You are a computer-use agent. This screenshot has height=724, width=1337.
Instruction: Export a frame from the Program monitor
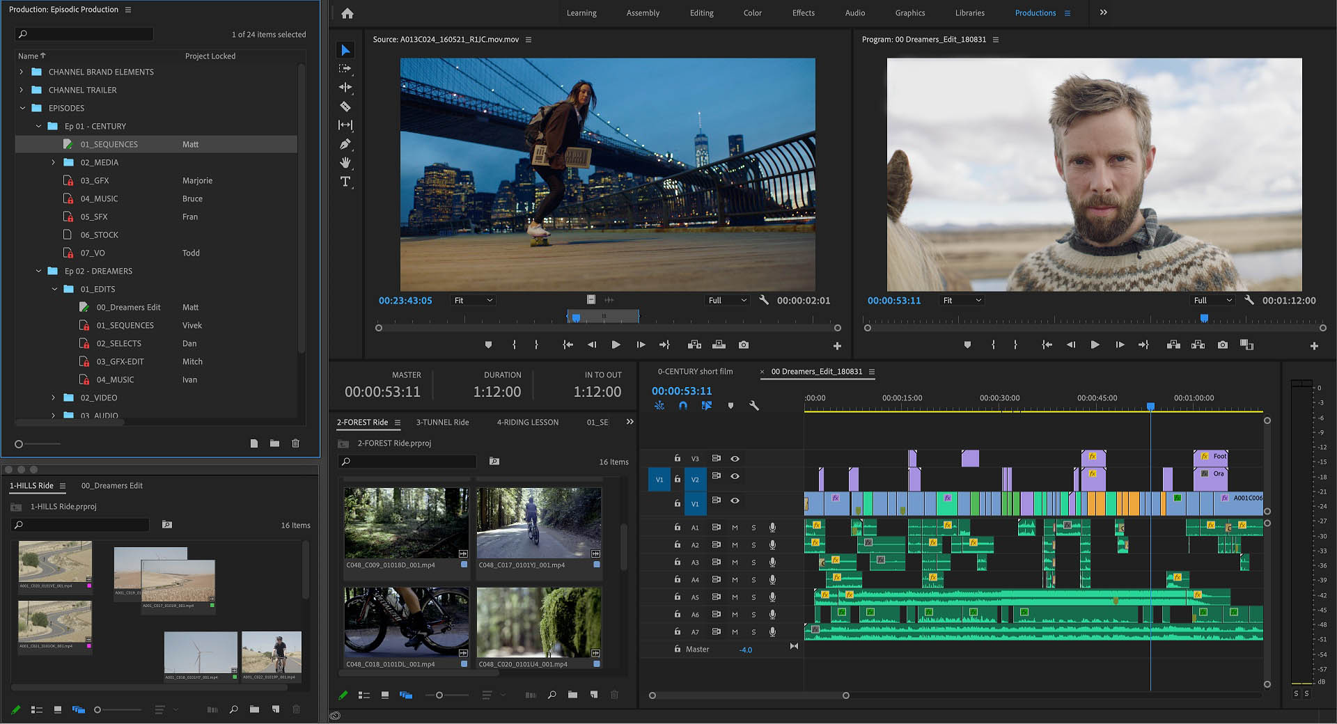pyautogui.click(x=1222, y=345)
